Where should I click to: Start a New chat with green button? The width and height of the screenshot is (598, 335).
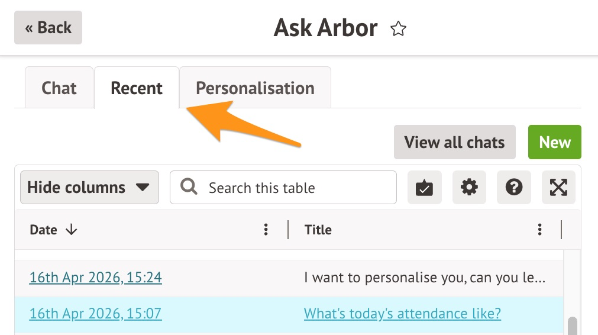click(554, 142)
